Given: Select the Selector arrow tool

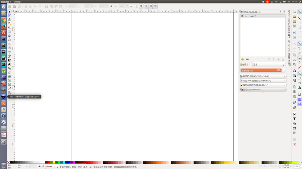Looking at the screenshot, I should (9, 11).
